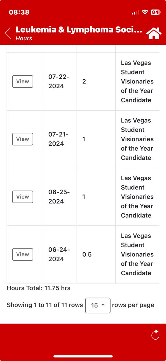
Task: Tap the Hours Total 11.75 hrs text
Action: pos(38,288)
